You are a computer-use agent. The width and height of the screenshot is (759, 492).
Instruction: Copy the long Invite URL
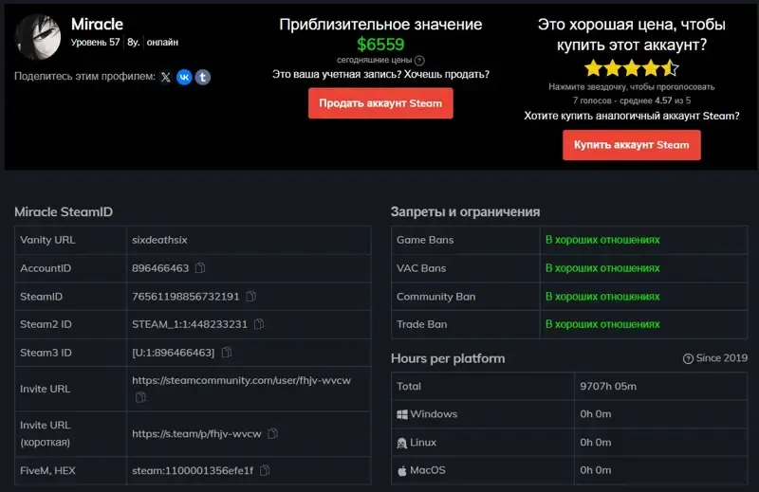coord(140,397)
